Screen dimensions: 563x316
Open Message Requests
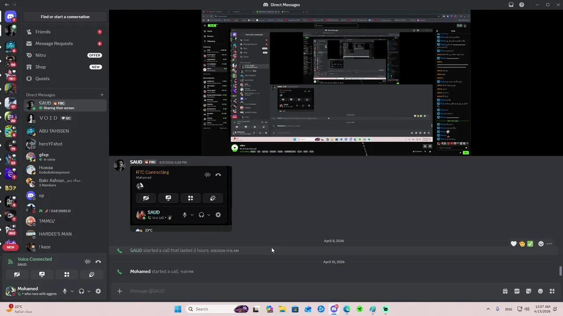[65, 43]
